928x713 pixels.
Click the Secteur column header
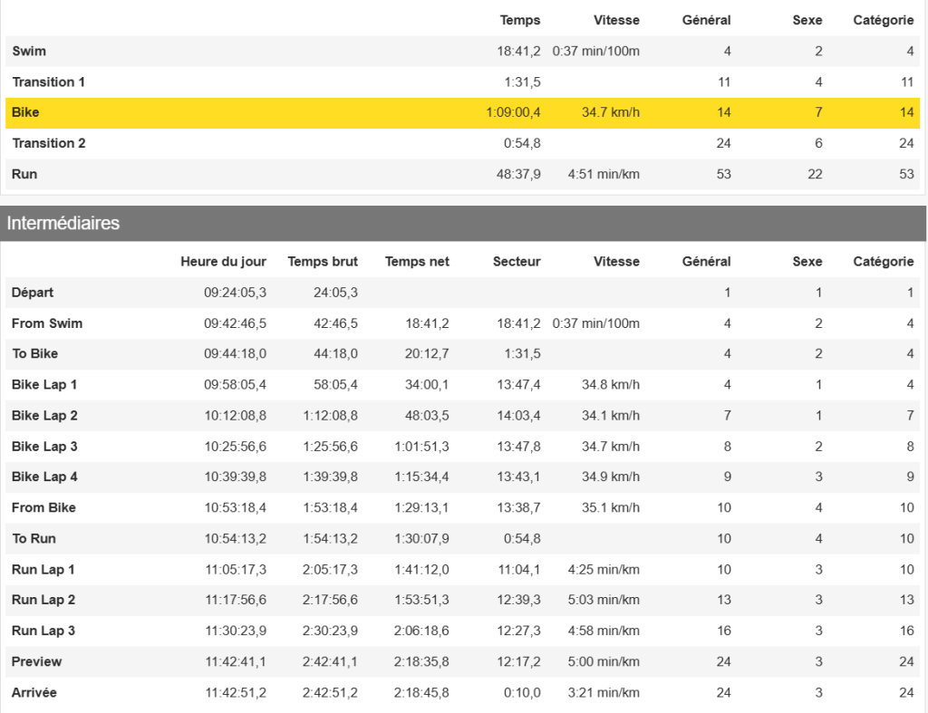point(517,261)
